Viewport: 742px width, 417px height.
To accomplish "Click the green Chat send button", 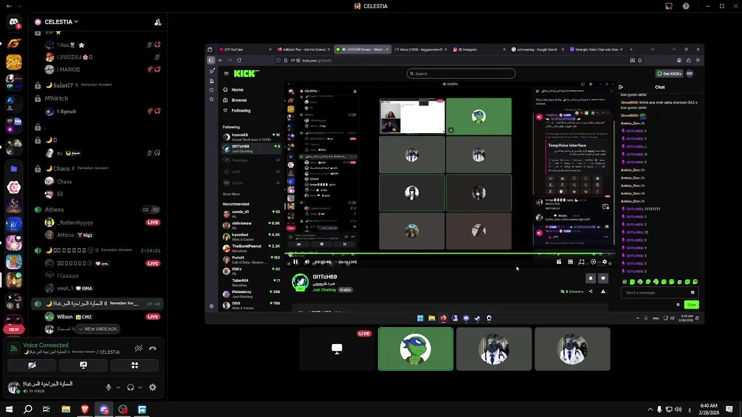I will [x=691, y=305].
